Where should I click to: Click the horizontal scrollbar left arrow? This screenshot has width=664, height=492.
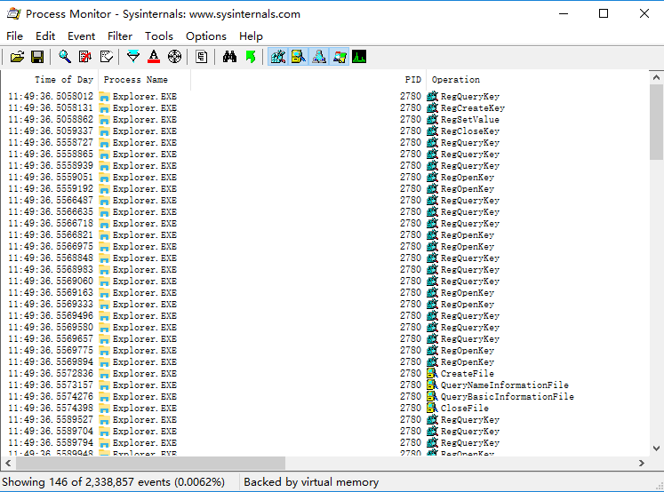click(8, 464)
